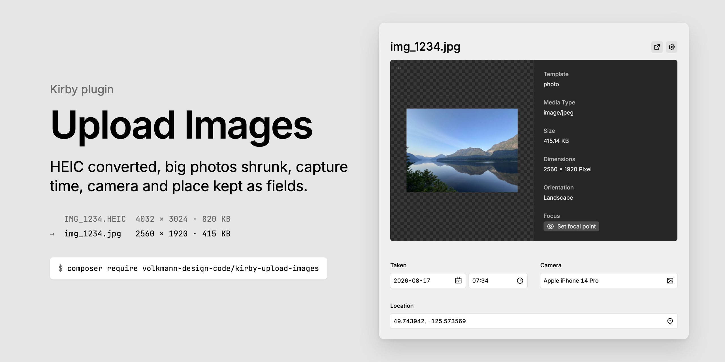Click the IMG_1234.HEIC source file line
Viewport: 725px width, 362px height.
coord(147,219)
